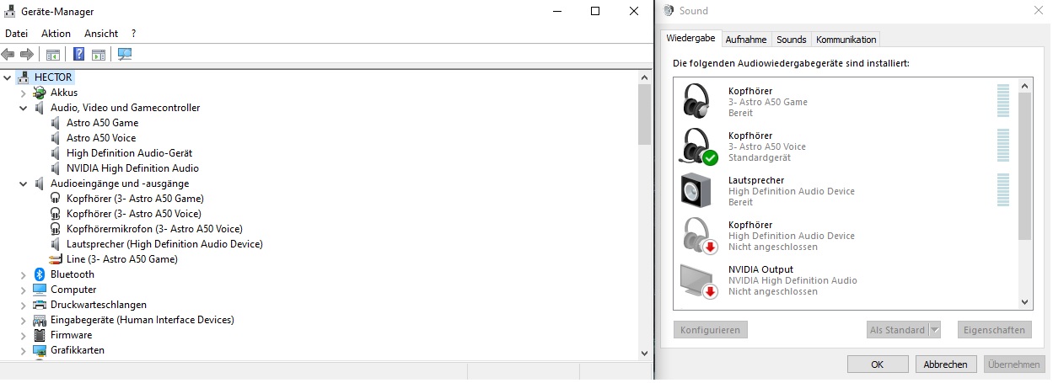Select the NVIDIA Output monitor icon
The height and width of the screenshot is (383, 1053).
click(x=699, y=280)
